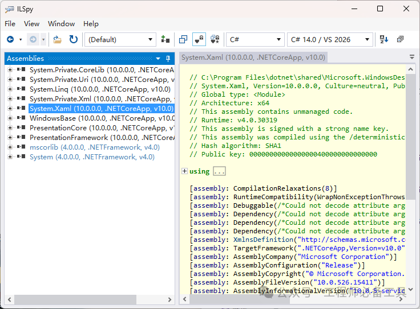Expand the WindowsBase assembly node
The image size is (420, 309).
point(10,118)
